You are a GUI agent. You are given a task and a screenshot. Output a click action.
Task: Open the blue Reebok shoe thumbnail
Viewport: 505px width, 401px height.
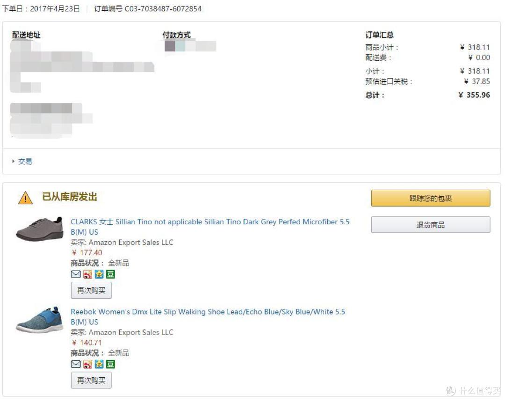pyautogui.click(x=39, y=320)
